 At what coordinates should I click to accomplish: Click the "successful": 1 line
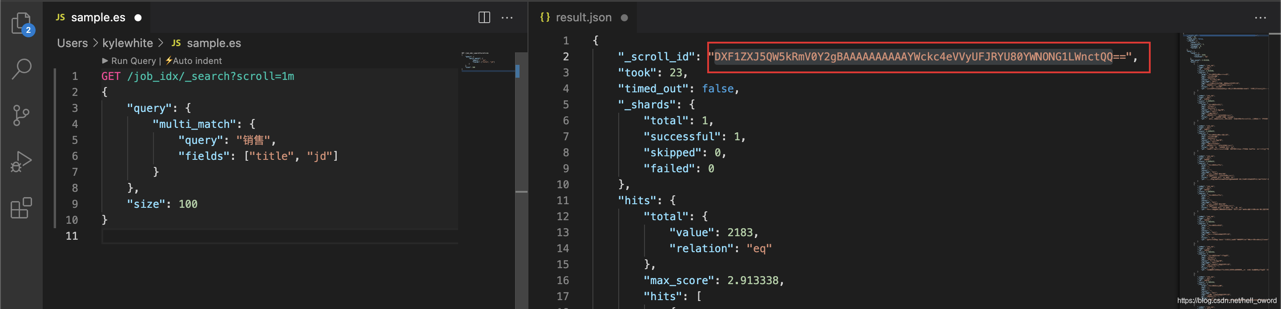(x=694, y=136)
